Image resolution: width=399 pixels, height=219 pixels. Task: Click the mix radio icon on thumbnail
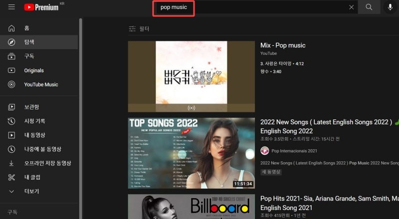(192, 108)
